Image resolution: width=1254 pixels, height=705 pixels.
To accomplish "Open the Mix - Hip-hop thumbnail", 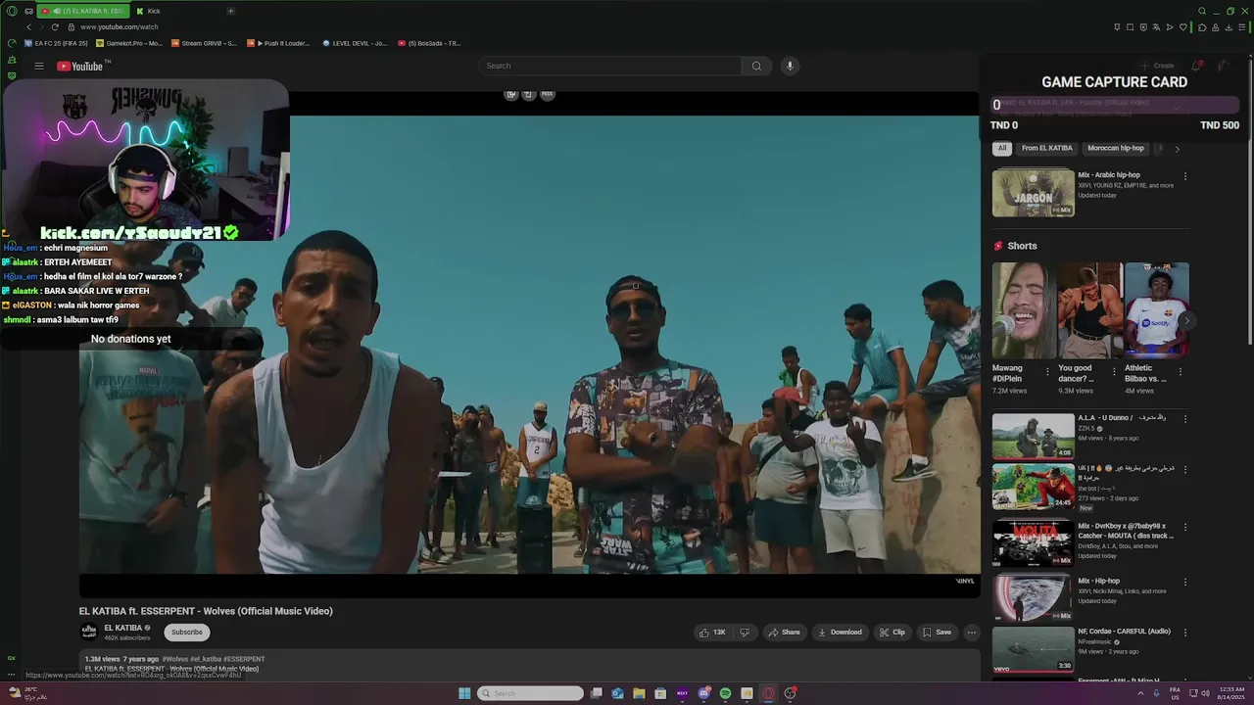I will click(1033, 598).
